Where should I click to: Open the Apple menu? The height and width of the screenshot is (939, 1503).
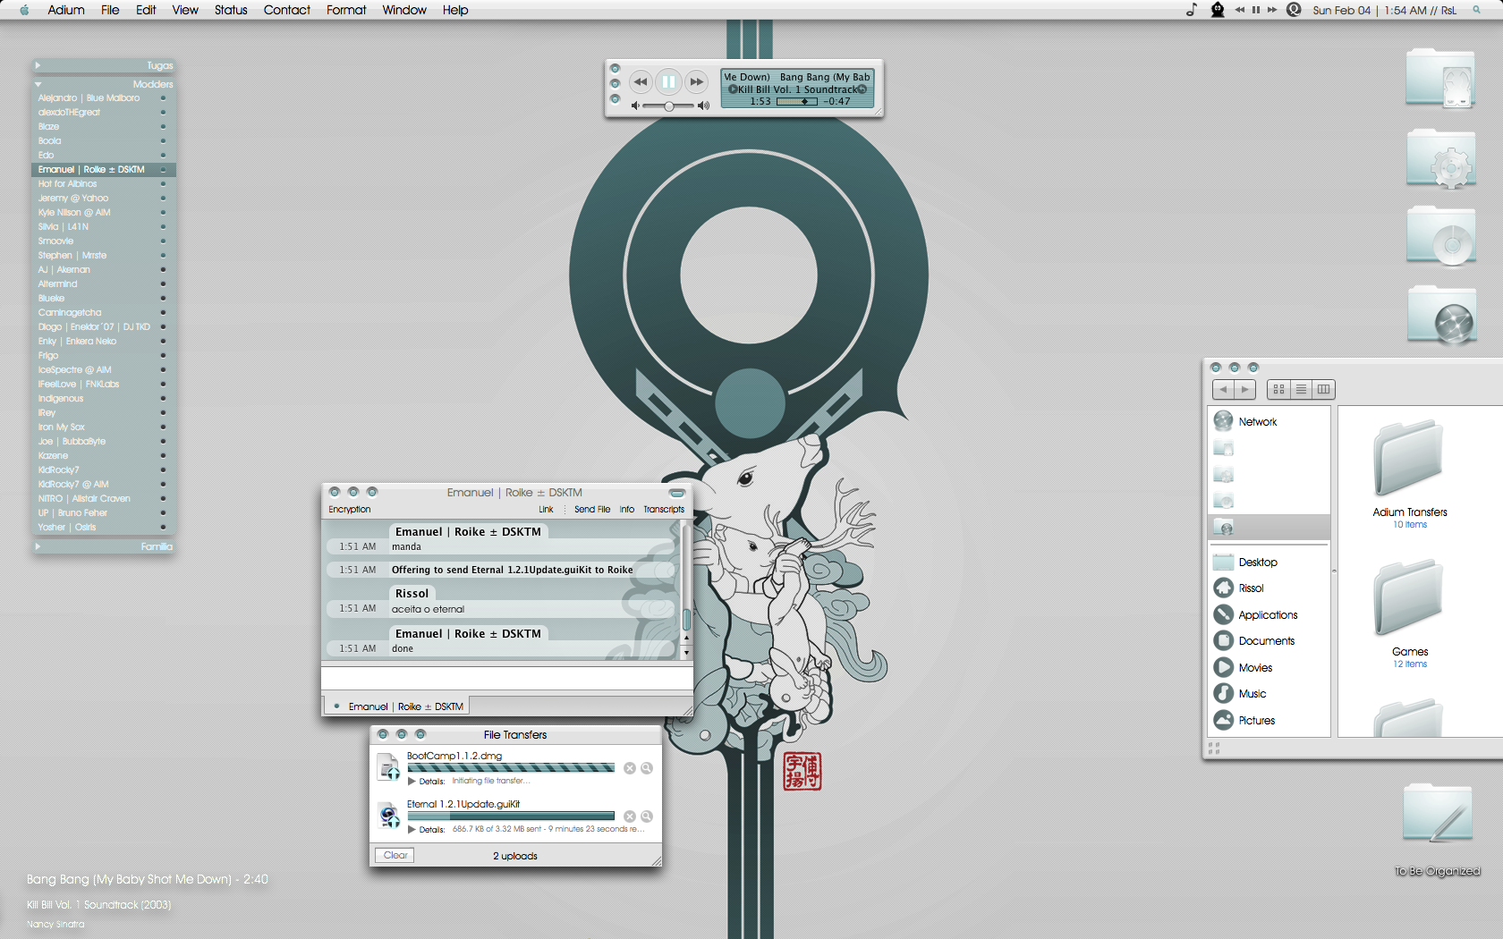click(x=24, y=10)
